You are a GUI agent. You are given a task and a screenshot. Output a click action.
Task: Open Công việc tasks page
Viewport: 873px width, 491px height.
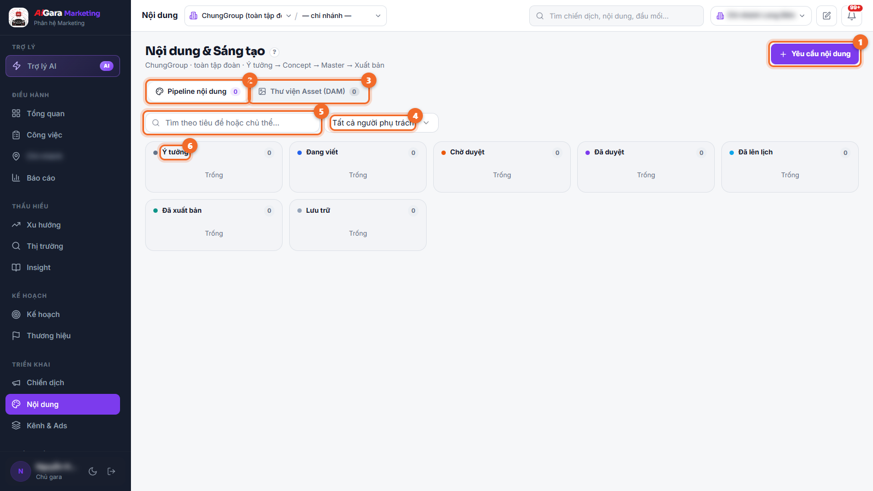tap(63, 135)
